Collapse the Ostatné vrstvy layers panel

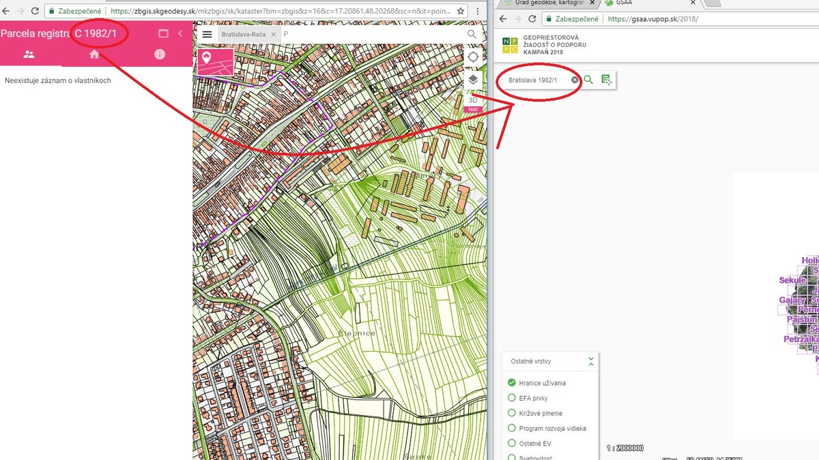coord(591,361)
